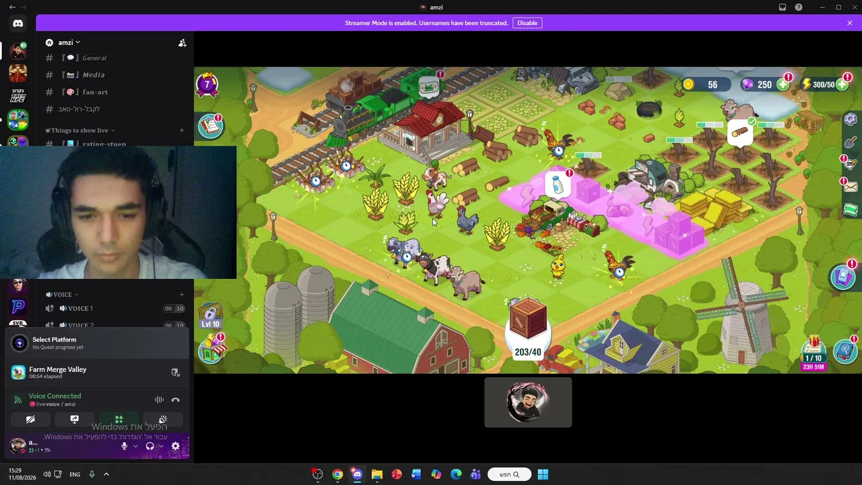This screenshot has width=862, height=485.
Task: Open the game quest book icon
Action: (210, 126)
